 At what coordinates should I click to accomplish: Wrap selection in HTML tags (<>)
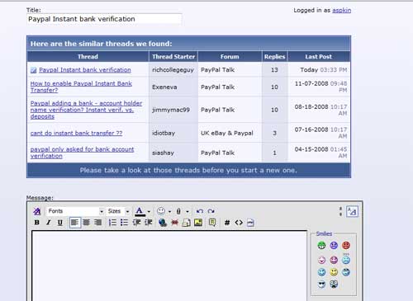pyautogui.click(x=239, y=223)
